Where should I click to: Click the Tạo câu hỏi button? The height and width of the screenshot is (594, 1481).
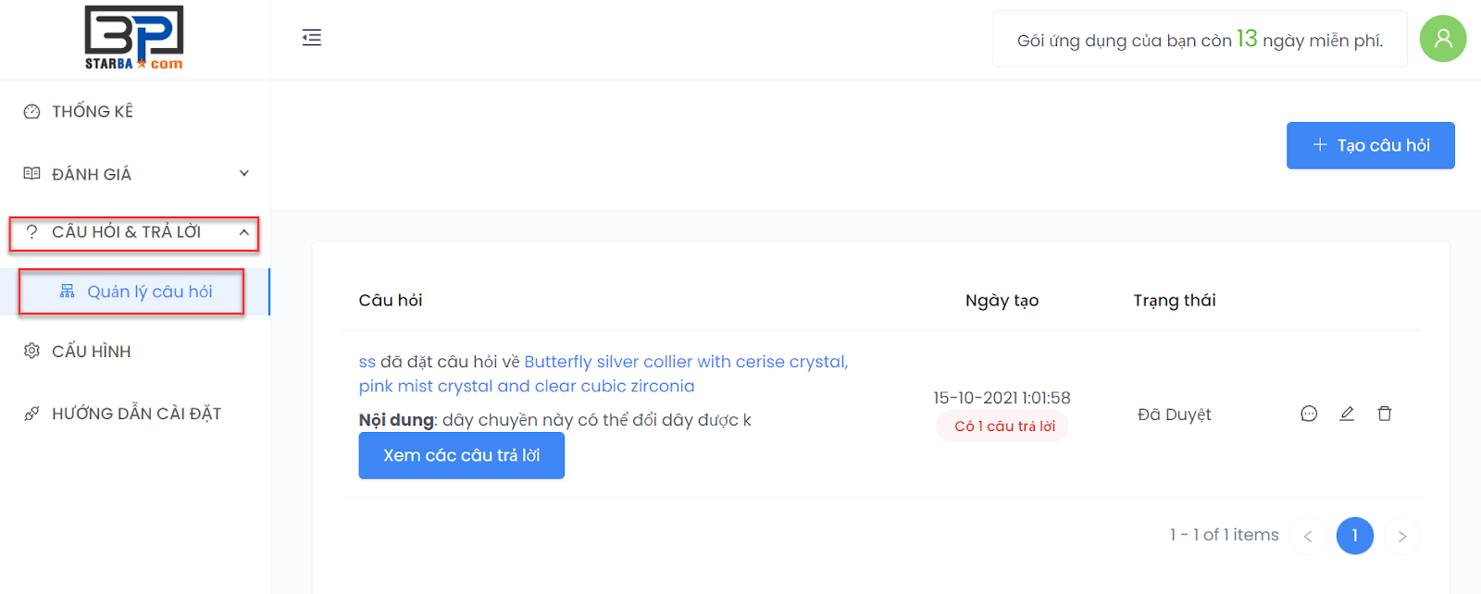[1370, 145]
